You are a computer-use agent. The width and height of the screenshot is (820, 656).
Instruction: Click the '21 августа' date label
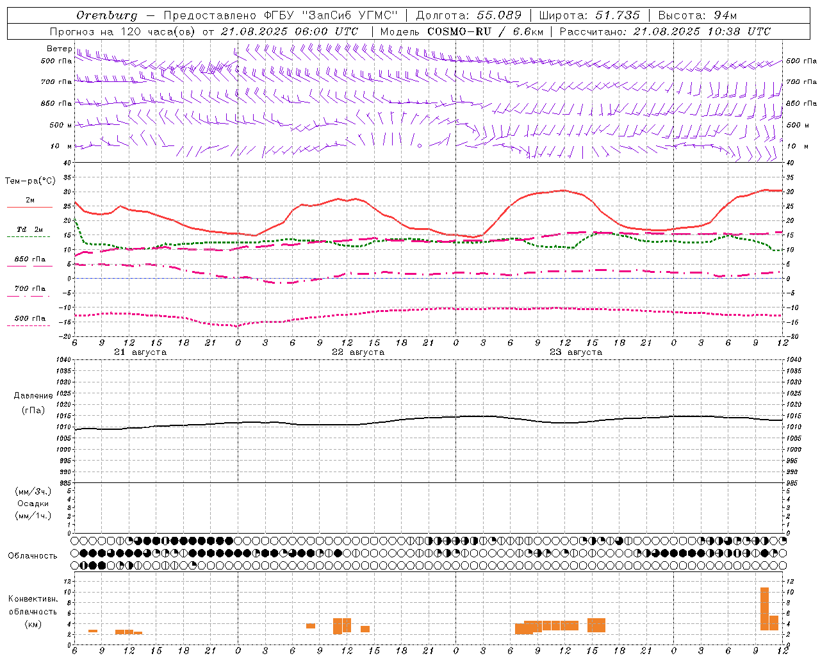140,352
